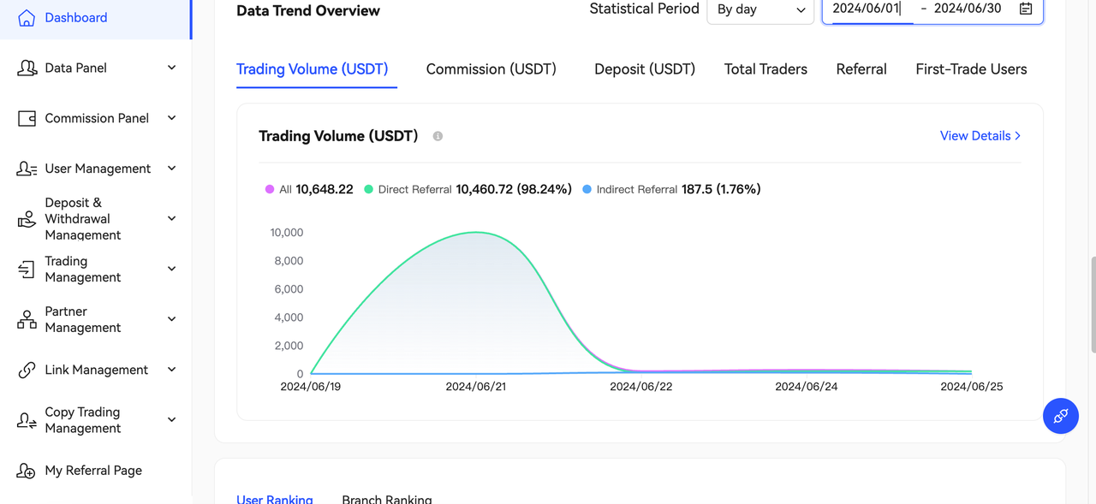Switch to the First-Trade Users tab
Image resolution: width=1096 pixels, height=504 pixels.
pyautogui.click(x=971, y=69)
